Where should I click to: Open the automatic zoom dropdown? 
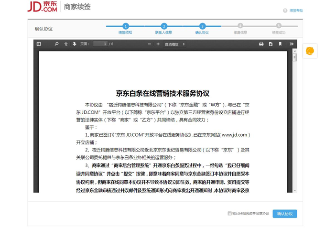pyautogui.click(x=174, y=44)
